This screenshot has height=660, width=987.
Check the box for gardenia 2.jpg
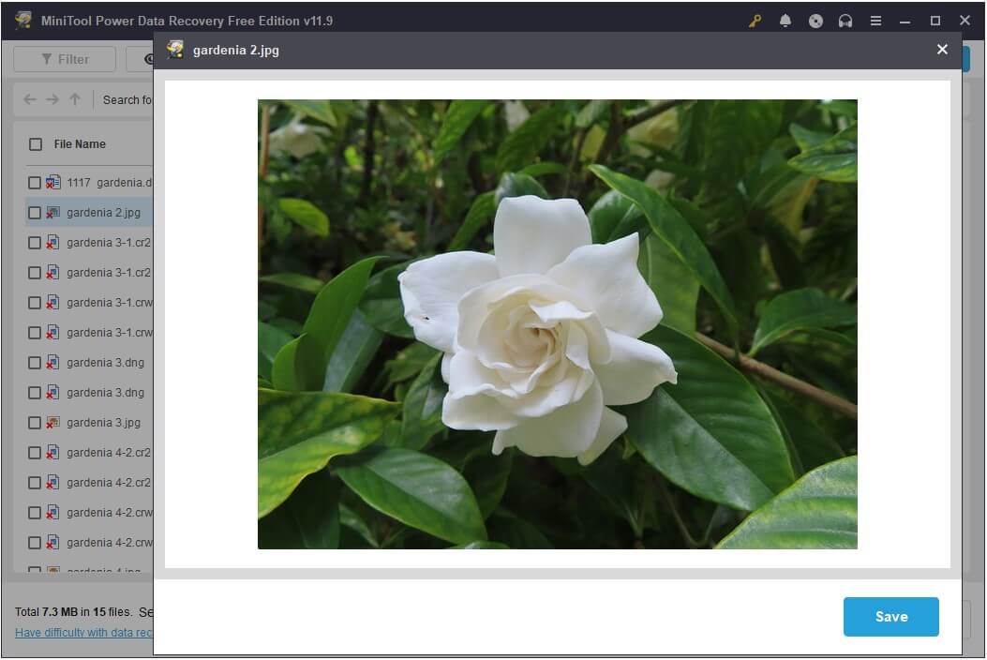click(x=35, y=213)
